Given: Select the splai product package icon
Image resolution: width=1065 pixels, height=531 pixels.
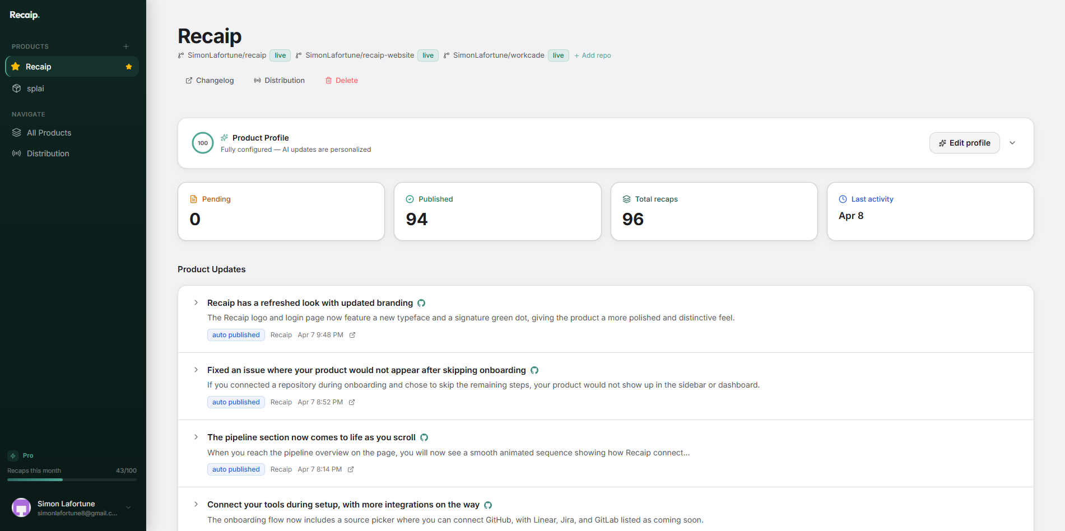Looking at the screenshot, I should pyautogui.click(x=16, y=88).
